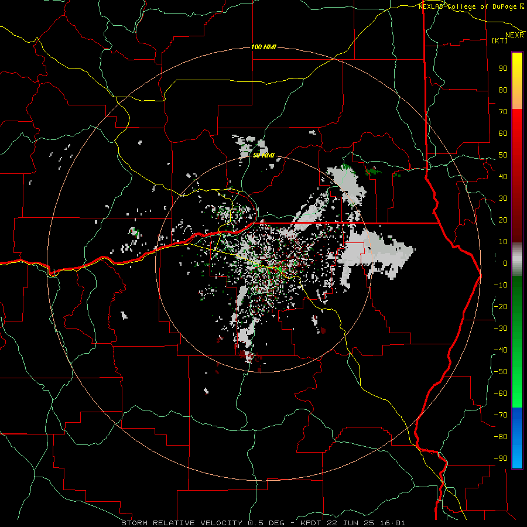Image resolution: width=527 pixels, height=527 pixels.
Task: Click the 80 value on velocity scale
Action: coord(503,90)
